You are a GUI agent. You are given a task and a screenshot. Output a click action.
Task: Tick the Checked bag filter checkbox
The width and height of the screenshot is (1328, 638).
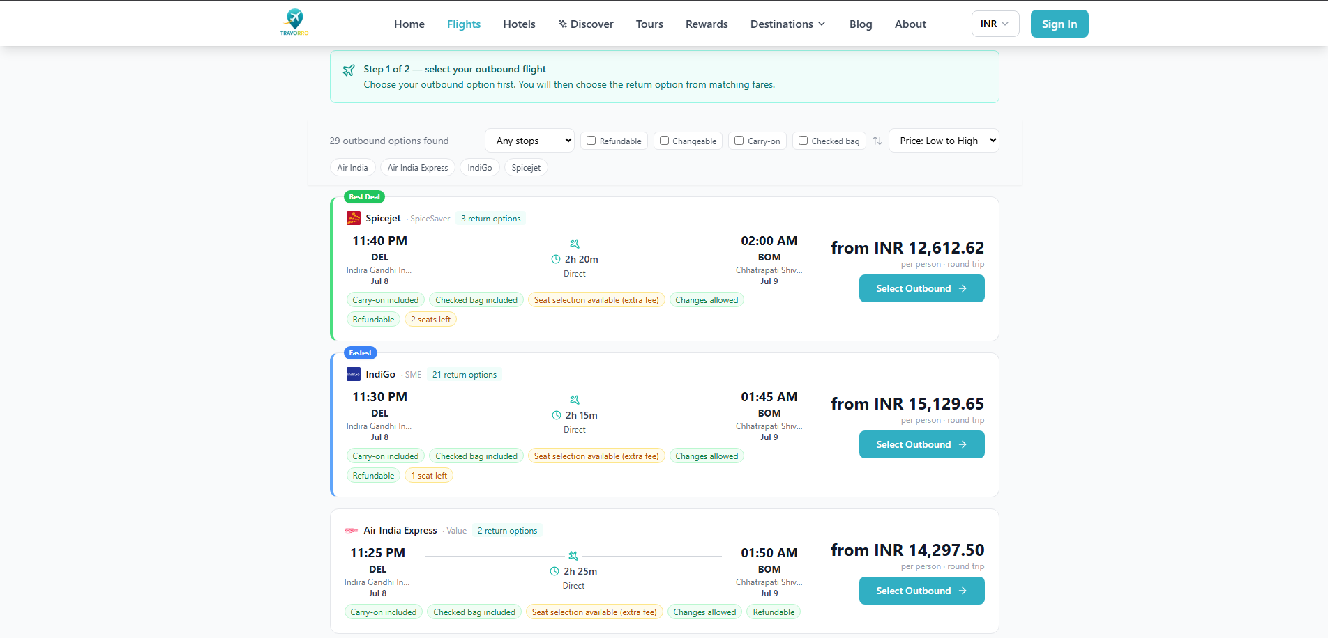803,140
